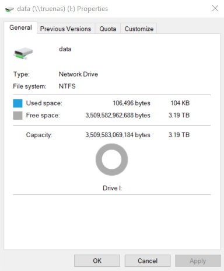Click the Free space 3.19 TB value
The image size is (224, 271).
[x=179, y=115]
